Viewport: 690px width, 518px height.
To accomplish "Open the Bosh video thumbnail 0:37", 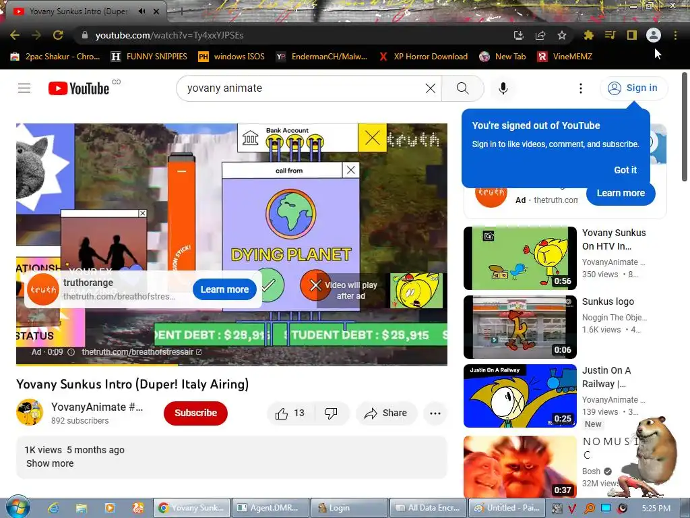I will [520, 467].
